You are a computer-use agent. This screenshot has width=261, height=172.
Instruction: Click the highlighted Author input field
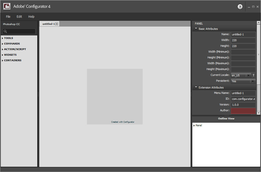pyautogui.click(x=243, y=110)
